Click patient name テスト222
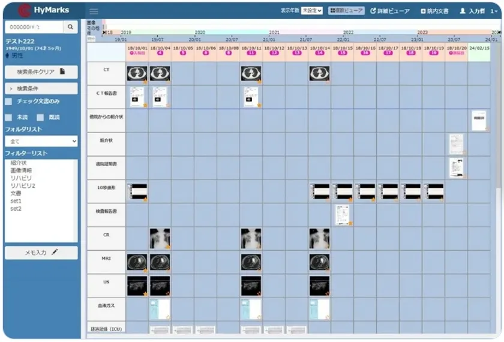This screenshot has height=342, width=504. click(20, 41)
